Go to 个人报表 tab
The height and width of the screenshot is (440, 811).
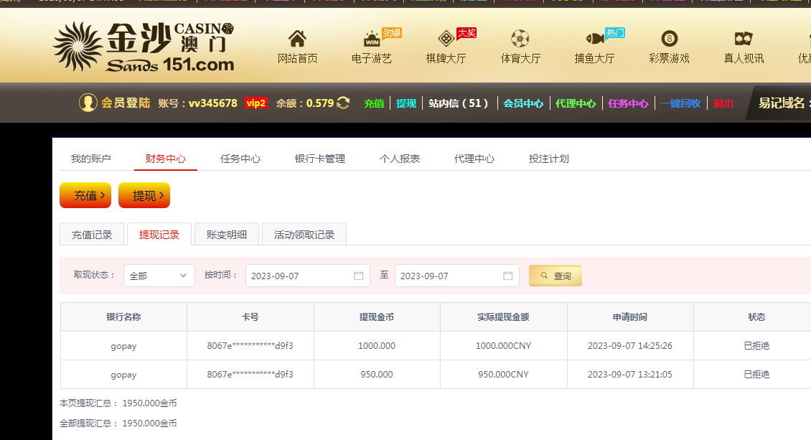[x=400, y=159]
